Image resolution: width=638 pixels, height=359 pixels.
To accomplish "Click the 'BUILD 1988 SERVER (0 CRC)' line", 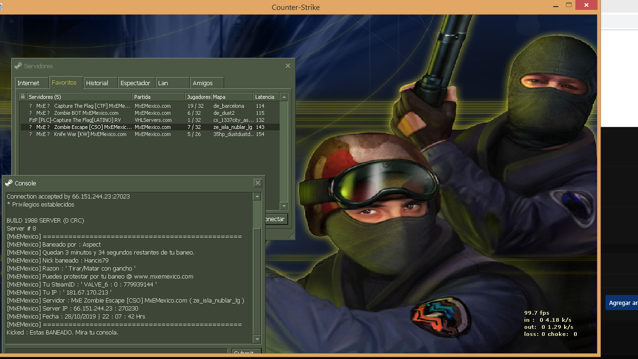I will (x=45, y=221).
